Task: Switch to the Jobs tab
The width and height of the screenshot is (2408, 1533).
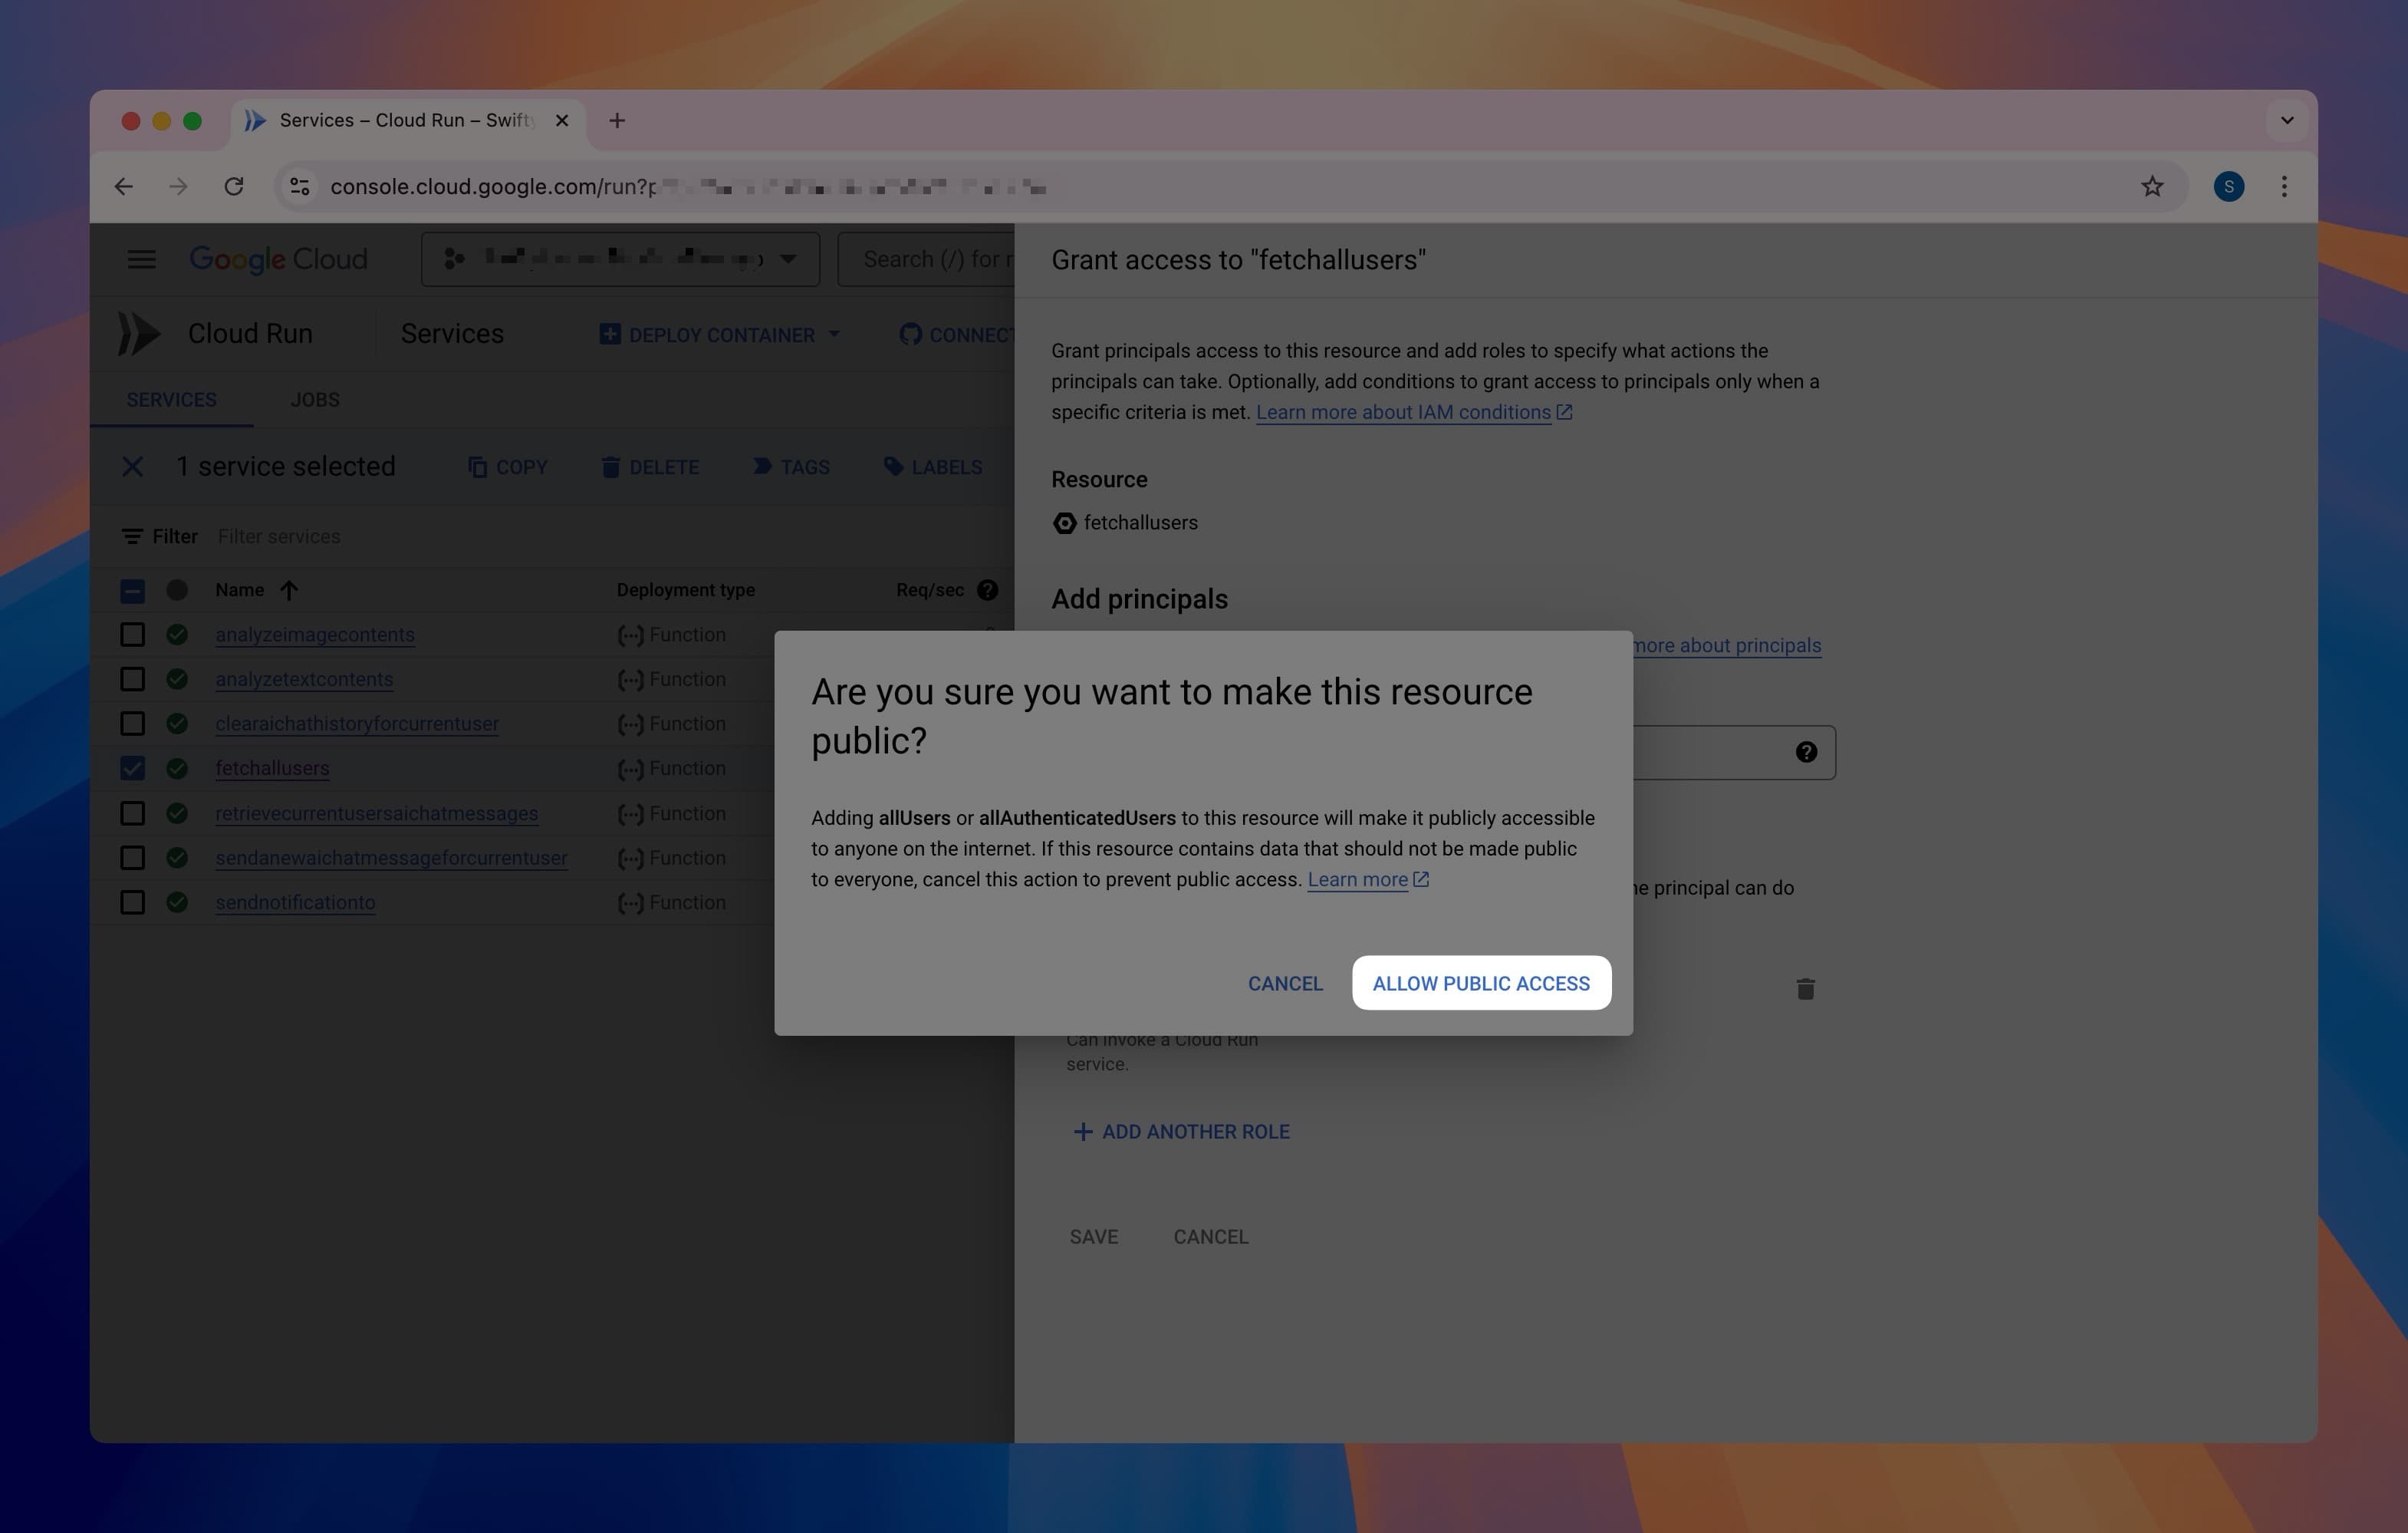Action: coord(315,399)
